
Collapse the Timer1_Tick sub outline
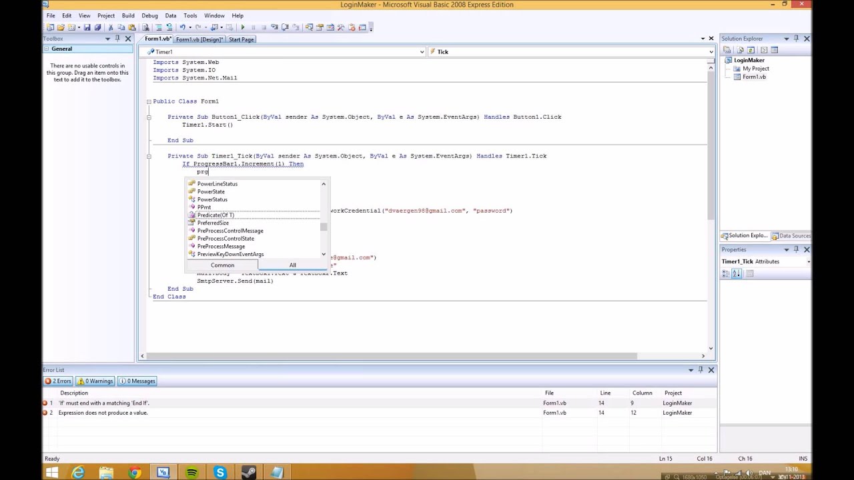coord(149,156)
